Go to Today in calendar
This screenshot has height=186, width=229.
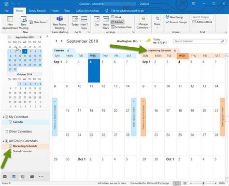(75, 21)
